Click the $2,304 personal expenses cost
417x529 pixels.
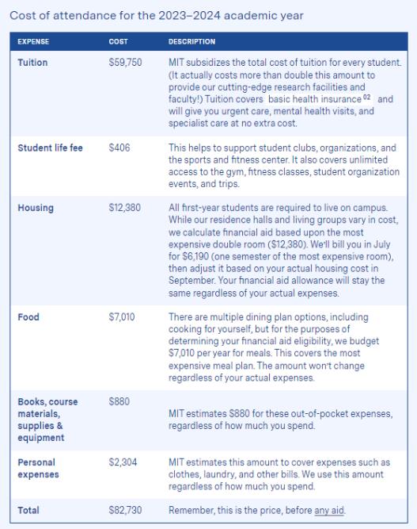(x=123, y=462)
